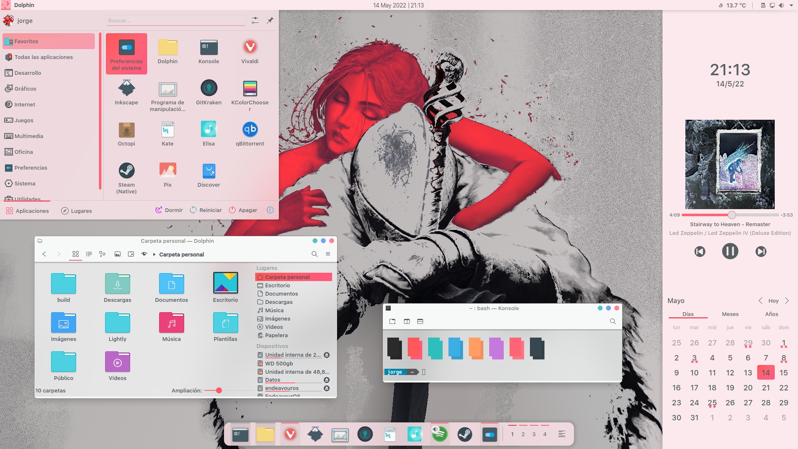Open Spotify from the dock
This screenshot has width=798, height=449.
click(x=440, y=434)
